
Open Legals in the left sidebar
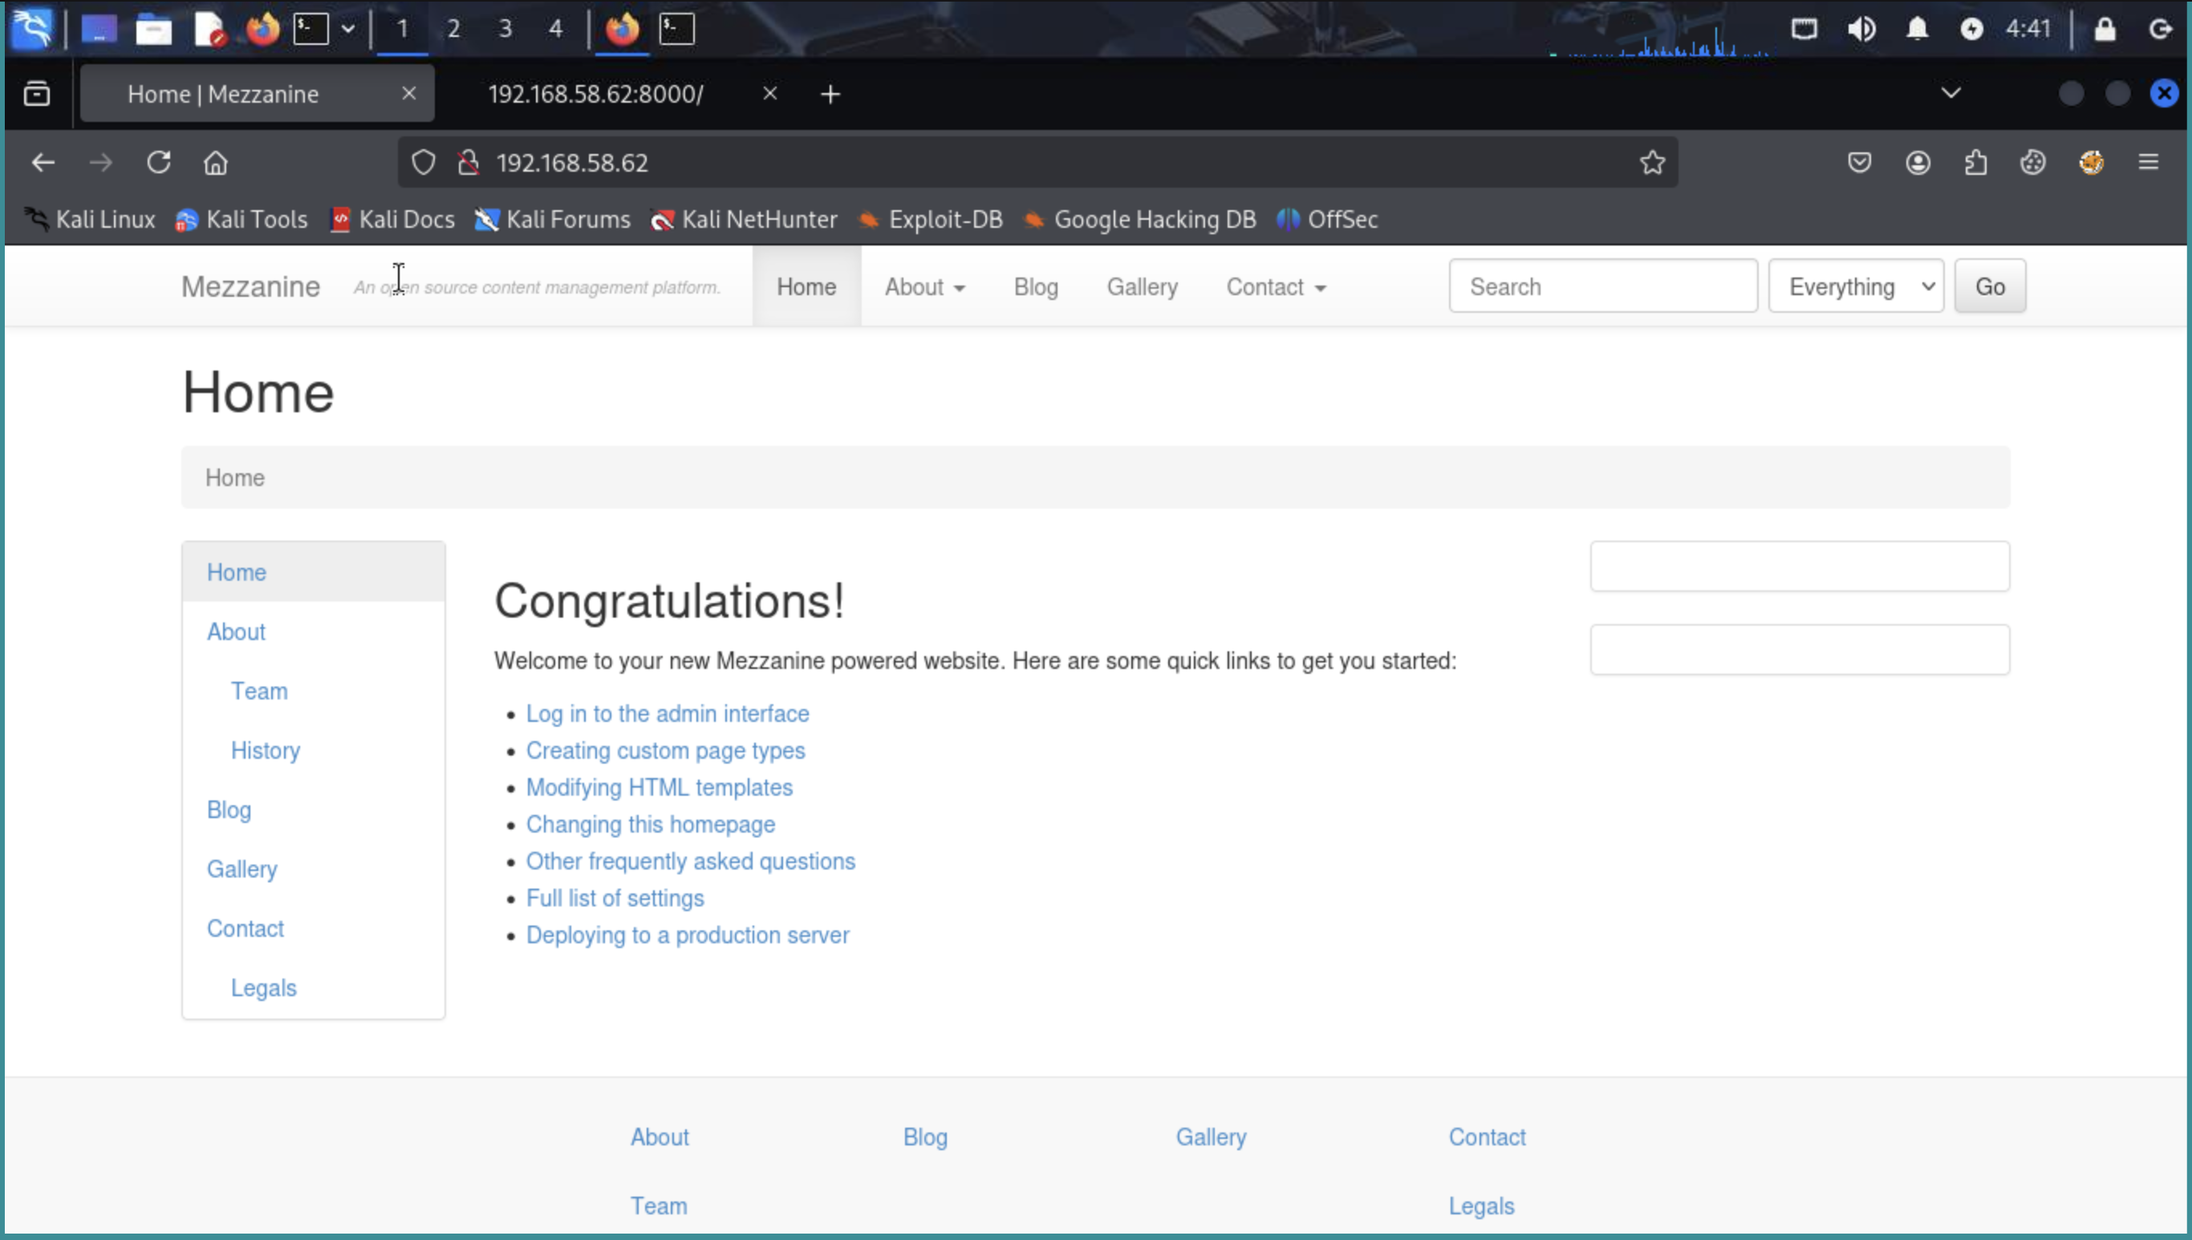click(263, 988)
